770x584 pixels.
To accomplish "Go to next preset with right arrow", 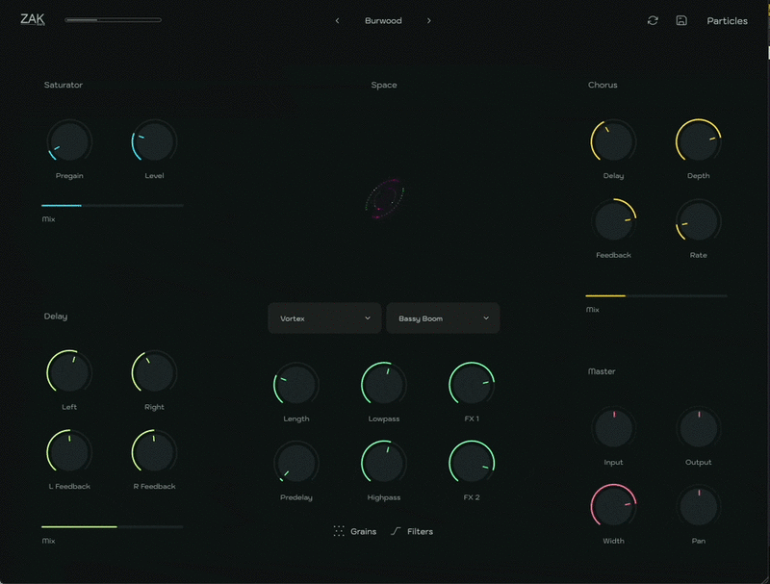I will 429,20.
